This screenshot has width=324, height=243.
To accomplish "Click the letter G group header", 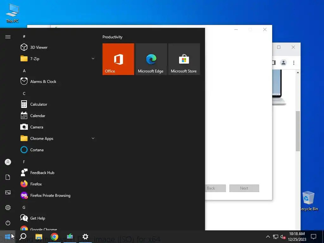I will 24,207.
